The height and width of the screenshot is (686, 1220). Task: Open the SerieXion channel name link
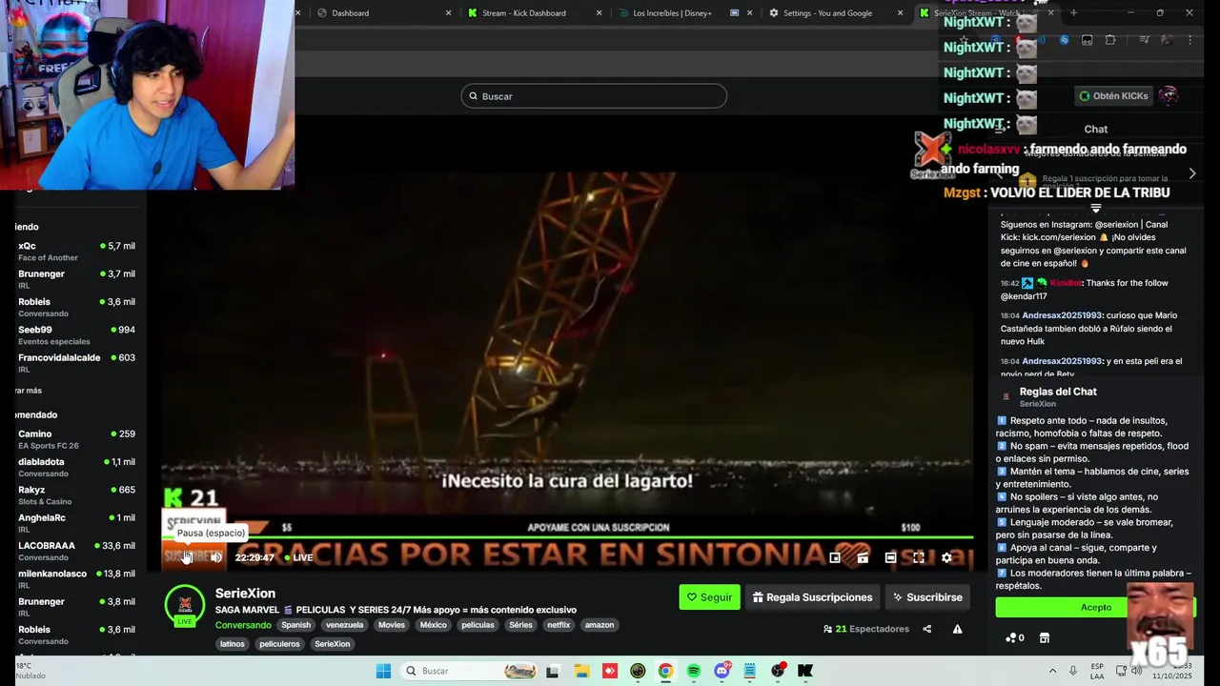tap(245, 593)
